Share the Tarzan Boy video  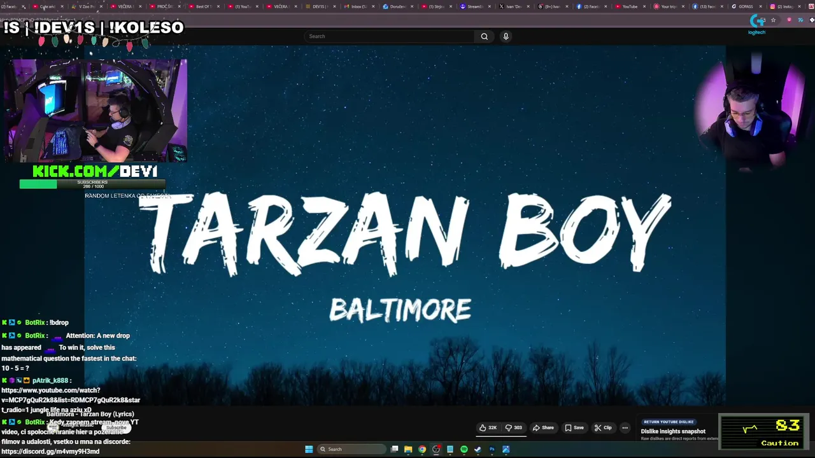(x=543, y=427)
